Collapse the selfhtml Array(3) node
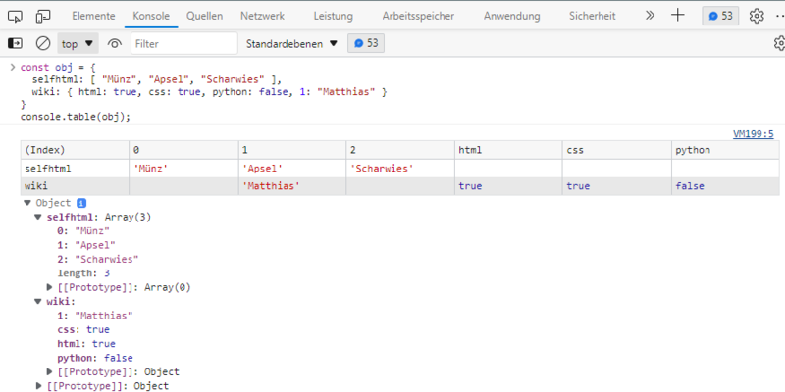785x392 pixels. point(38,217)
